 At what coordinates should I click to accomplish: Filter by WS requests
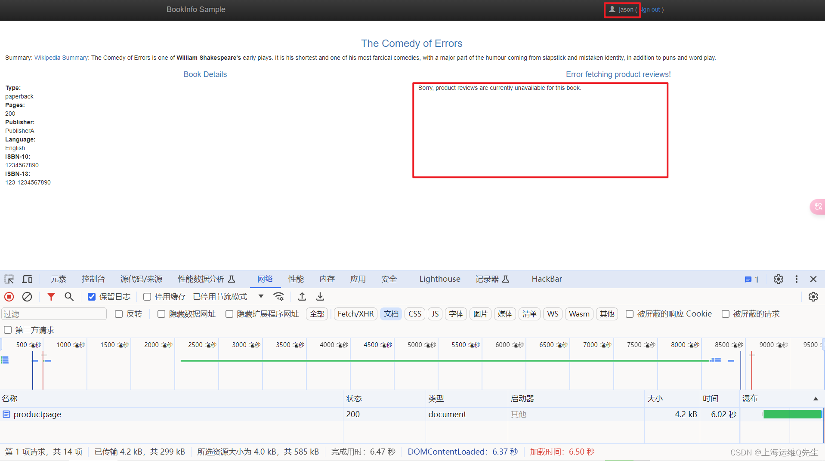click(553, 314)
